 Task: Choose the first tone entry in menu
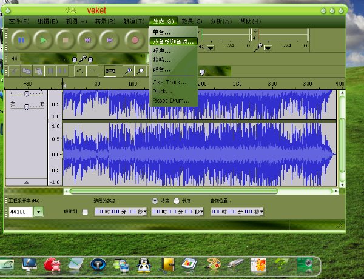[174, 32]
